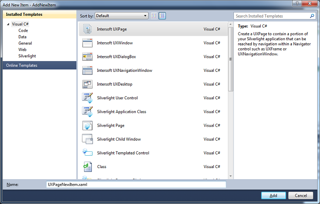Select the "Silverlight Templated Control" row text

123,153
